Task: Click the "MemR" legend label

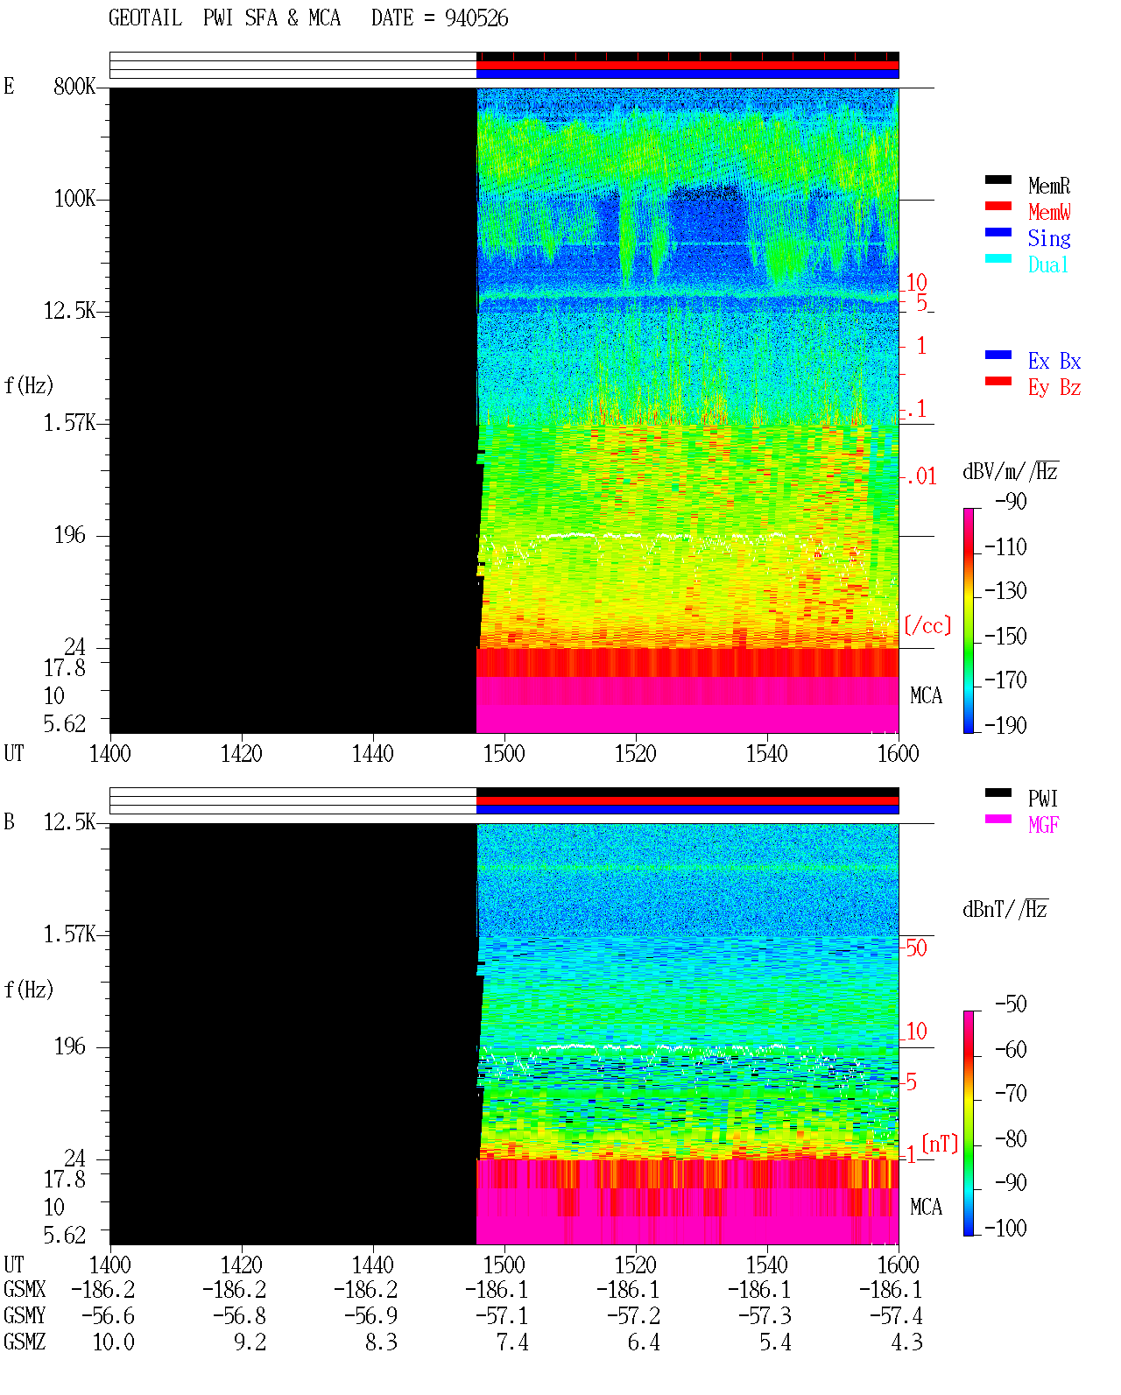Action: pos(1049,186)
